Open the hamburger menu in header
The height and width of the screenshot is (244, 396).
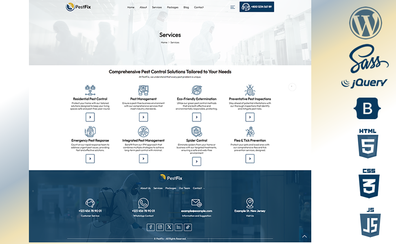233,7
